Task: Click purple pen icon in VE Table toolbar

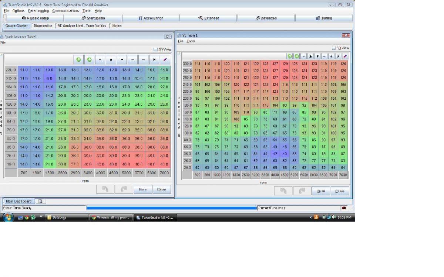Action: (345, 56)
